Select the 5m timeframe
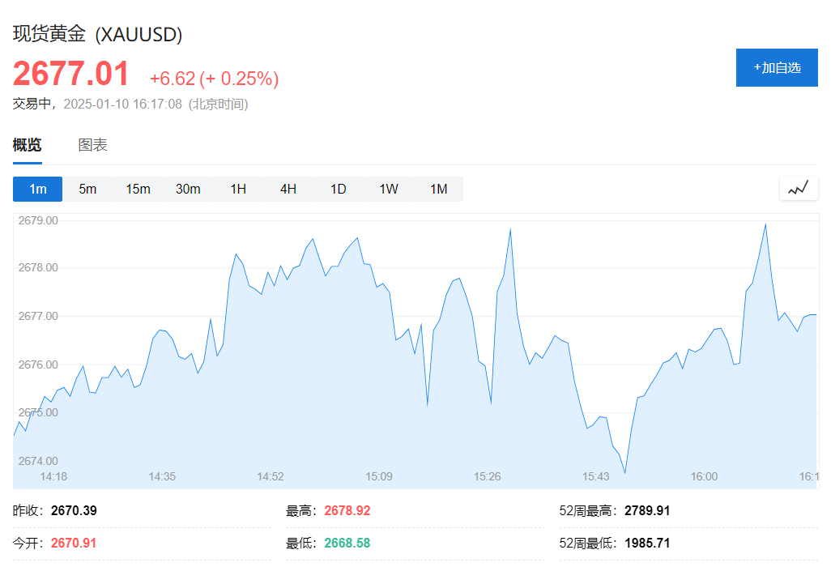 coord(87,189)
